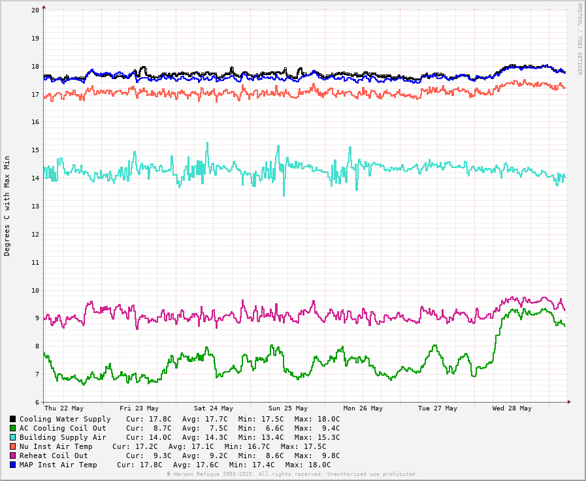This screenshot has width=586, height=481.
Task: Select the Fri 23 May date label
Action: pyautogui.click(x=139, y=408)
